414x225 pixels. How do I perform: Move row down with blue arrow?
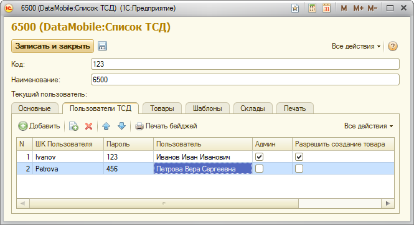click(x=122, y=126)
